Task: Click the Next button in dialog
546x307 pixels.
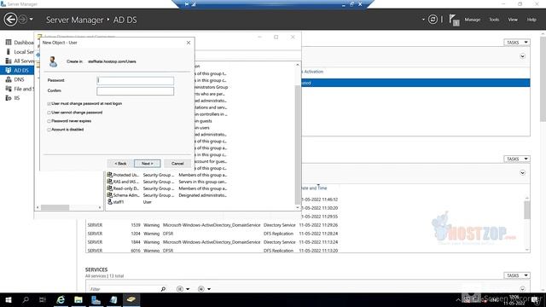Action: 148,164
